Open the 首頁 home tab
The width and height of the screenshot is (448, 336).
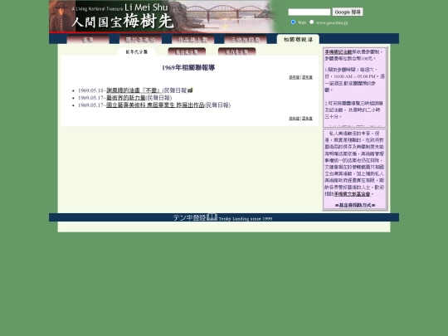point(88,39)
